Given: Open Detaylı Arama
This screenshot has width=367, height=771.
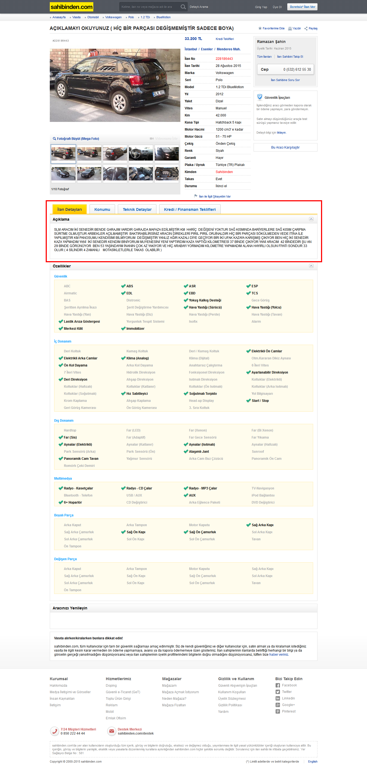Looking at the screenshot, I should tap(199, 7).
